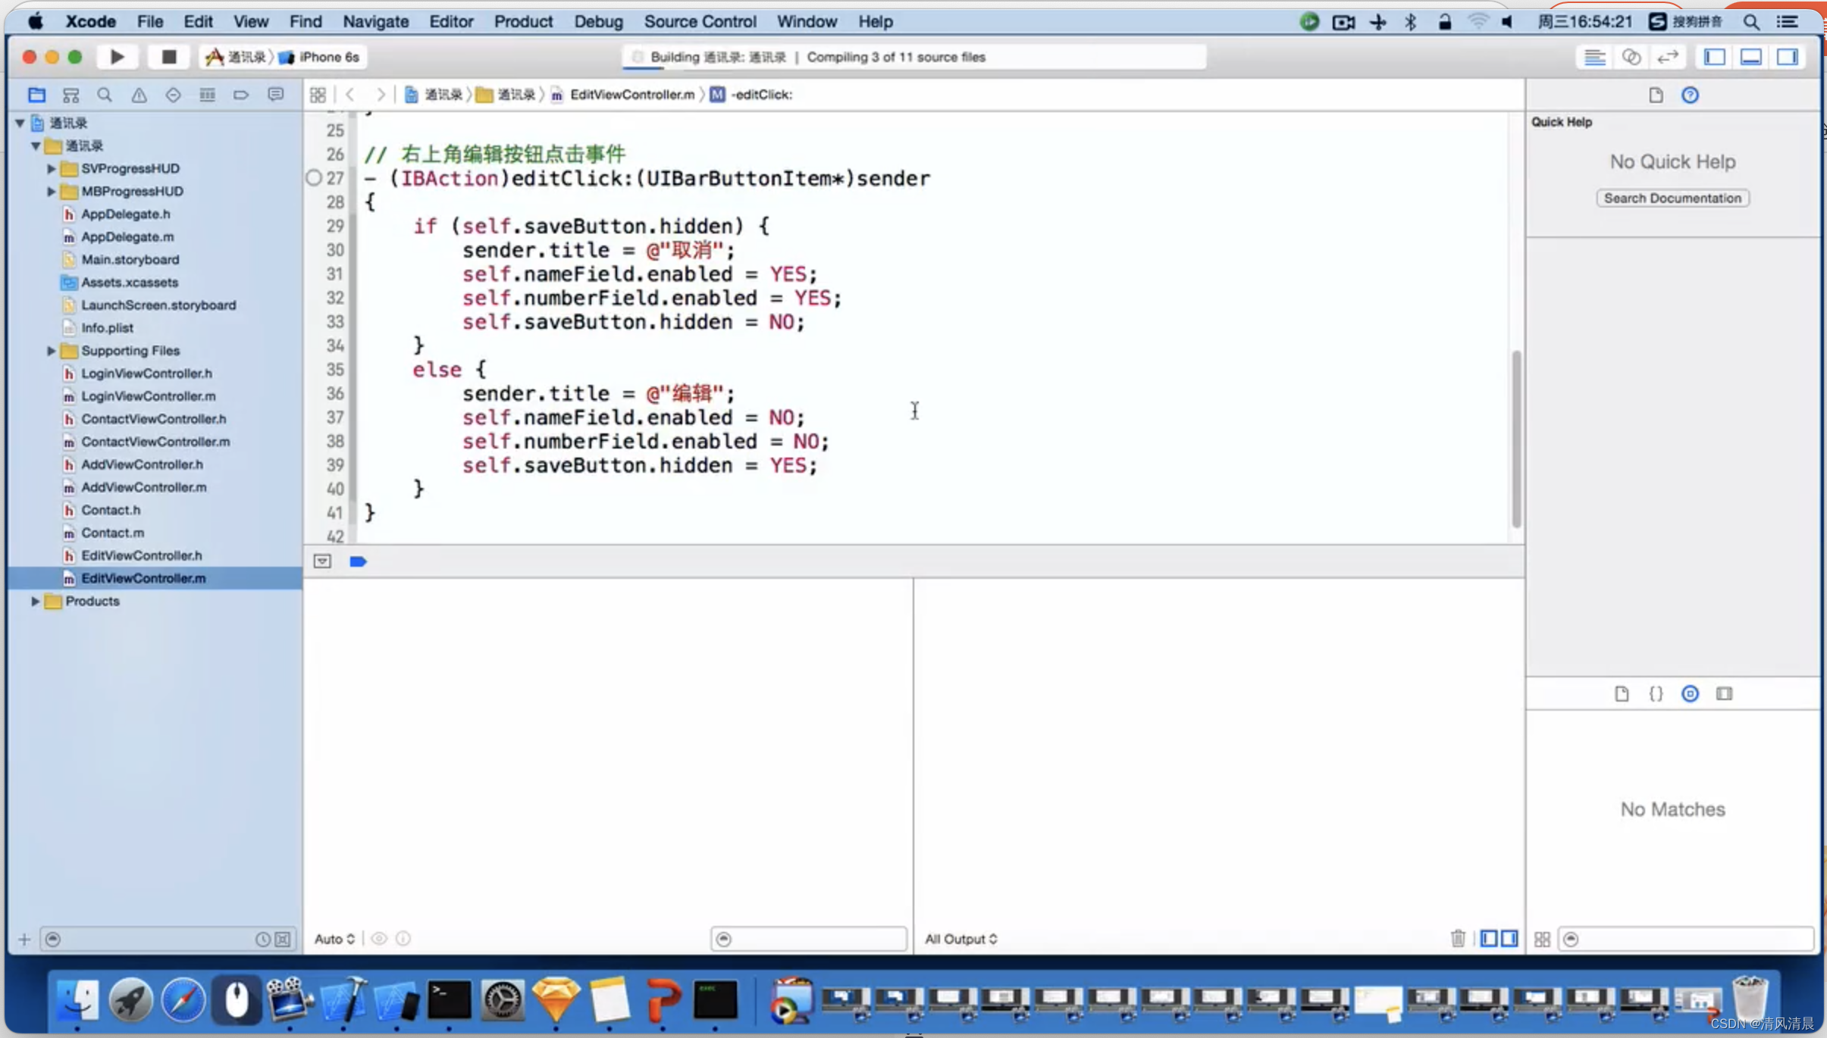Screen dimensions: 1827x1038
Task: Open the Issue navigator warning icon
Action: point(139,95)
